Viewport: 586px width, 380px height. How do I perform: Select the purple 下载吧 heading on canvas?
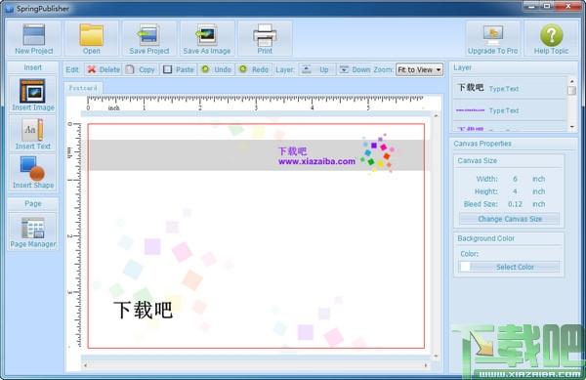pyautogui.click(x=292, y=151)
